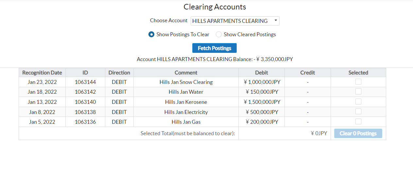Click the Fetch Postings button
The image size is (413, 175).
click(x=214, y=48)
